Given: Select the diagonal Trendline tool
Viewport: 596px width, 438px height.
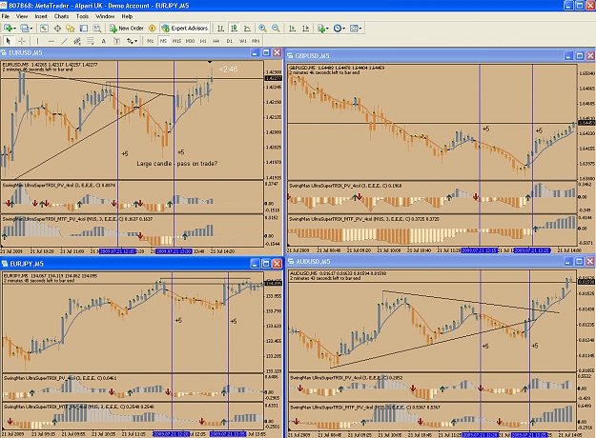Looking at the screenshot, I should point(64,41).
